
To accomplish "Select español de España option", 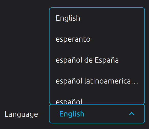I will (97, 60).
